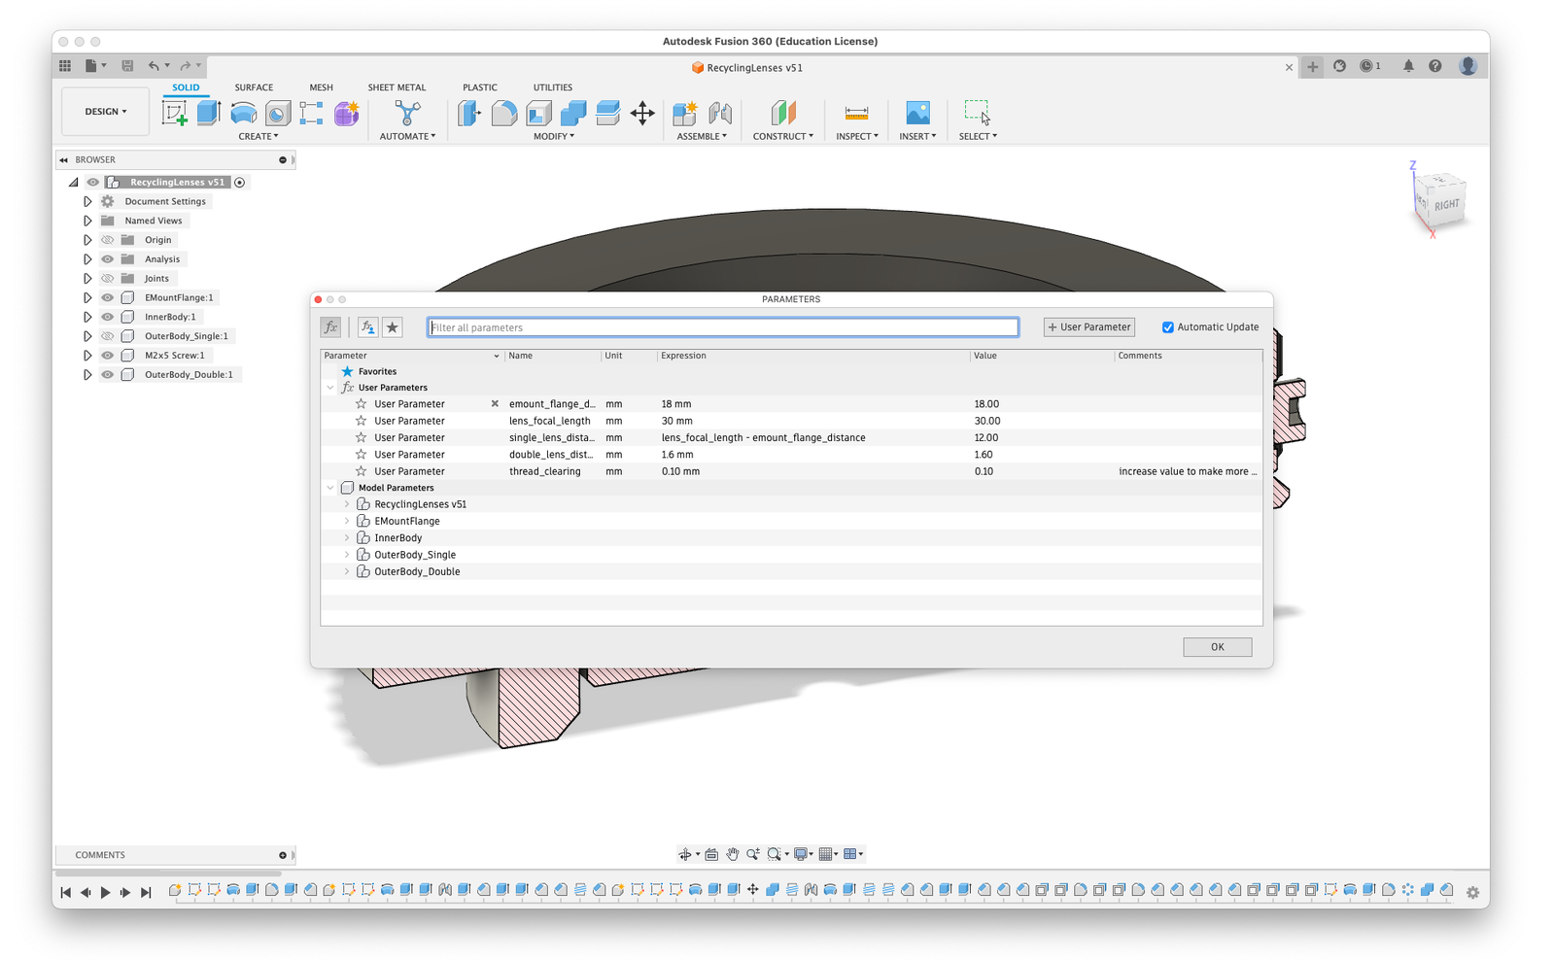Open the MODIFY dropdown menu
1554x960 pixels.
[554, 136]
